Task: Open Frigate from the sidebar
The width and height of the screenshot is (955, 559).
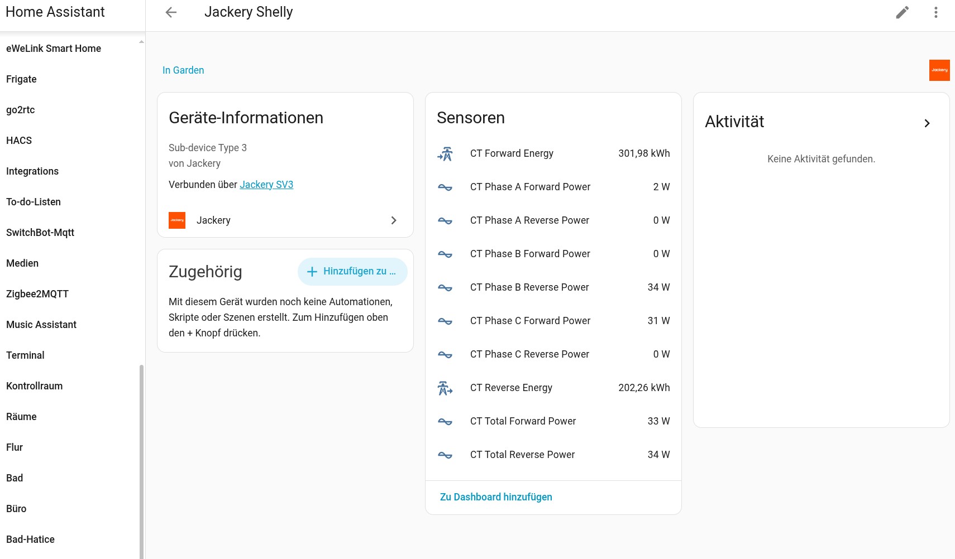Action: 21,79
